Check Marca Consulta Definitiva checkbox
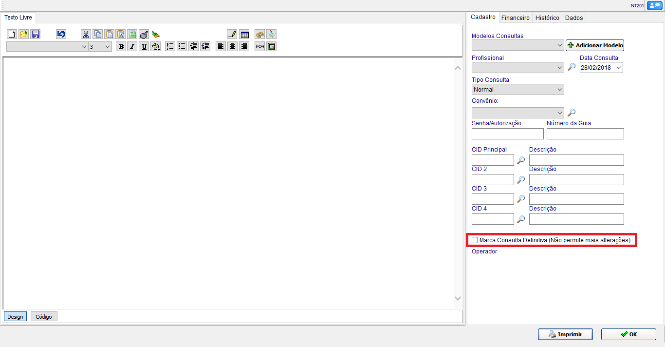 (x=475, y=240)
